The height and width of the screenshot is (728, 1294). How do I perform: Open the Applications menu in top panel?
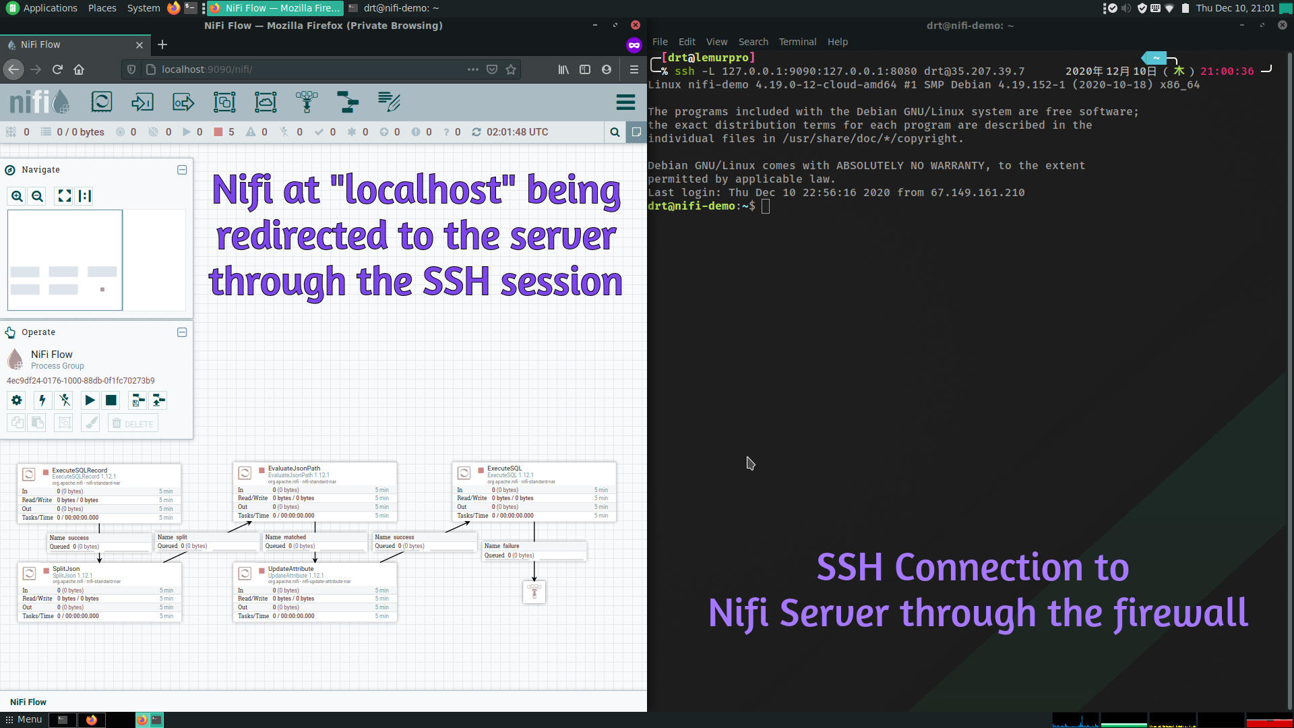click(x=42, y=8)
